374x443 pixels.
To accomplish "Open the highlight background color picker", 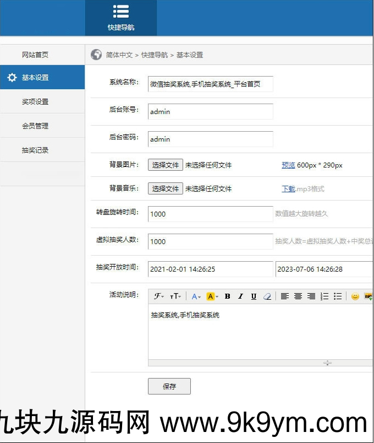I will [x=212, y=296].
